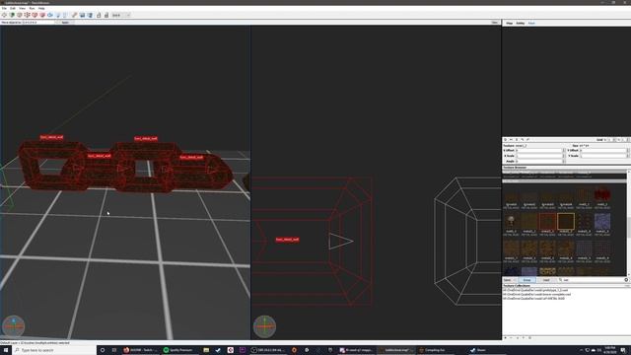Screen dimensions: 631x355
Task: Click the 2D viewport orientation compass
Action: click(264, 326)
